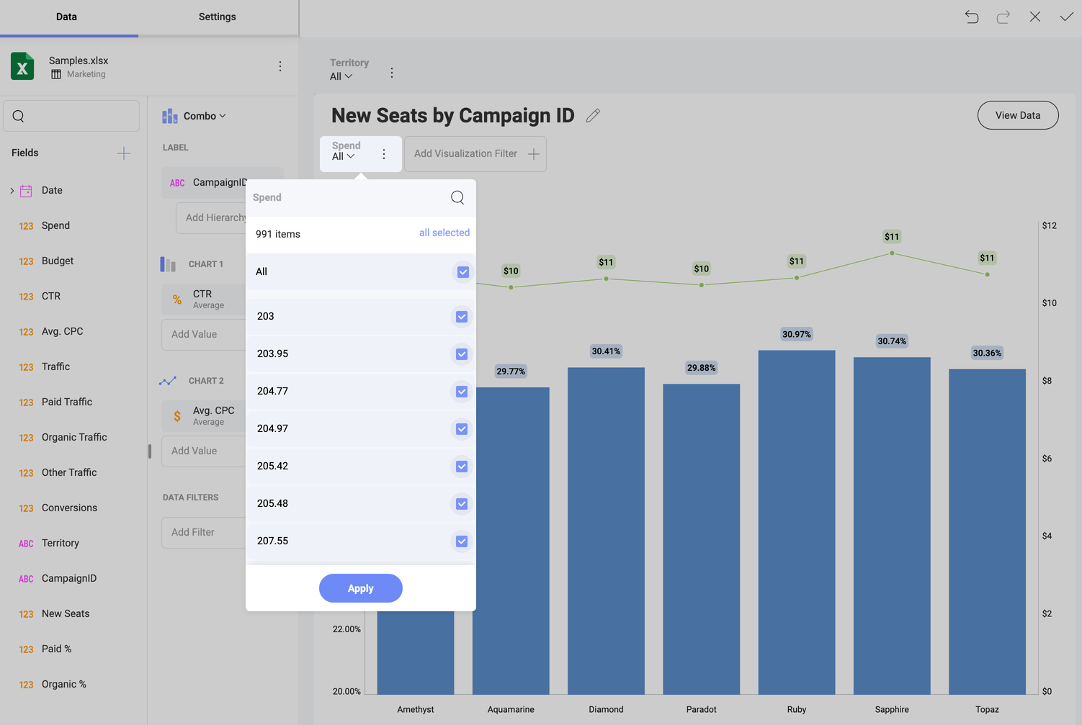Switch to the Settings tab
This screenshot has height=725, width=1082.
click(218, 17)
